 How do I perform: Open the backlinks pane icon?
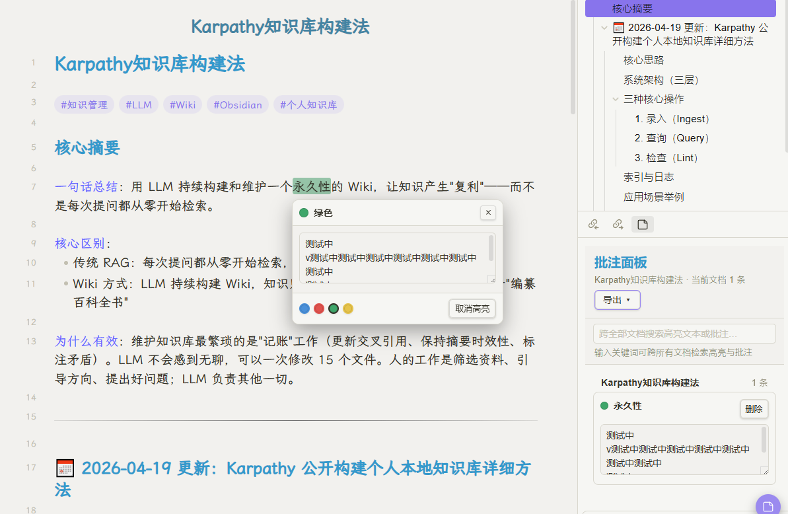tap(594, 224)
